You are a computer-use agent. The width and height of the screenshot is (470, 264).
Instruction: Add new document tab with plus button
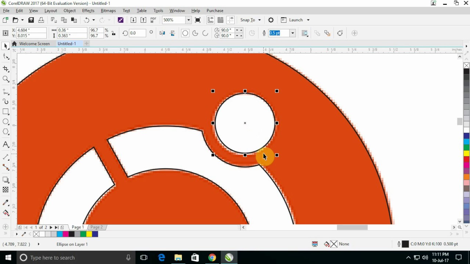[x=87, y=44]
